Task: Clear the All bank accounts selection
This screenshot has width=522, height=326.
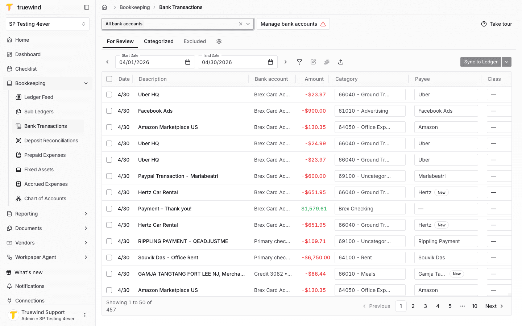Action: point(241,24)
